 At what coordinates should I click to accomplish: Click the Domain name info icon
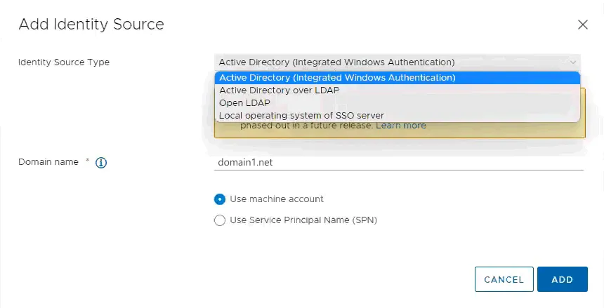[100, 163]
